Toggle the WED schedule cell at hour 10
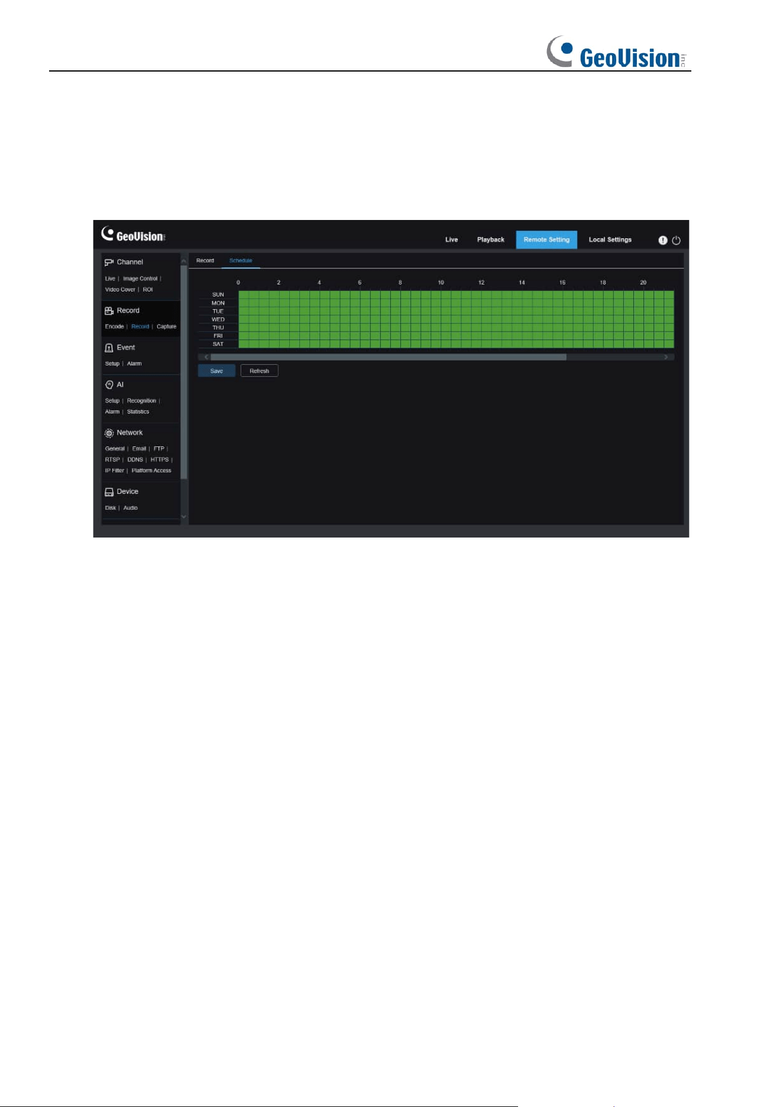 coord(446,319)
